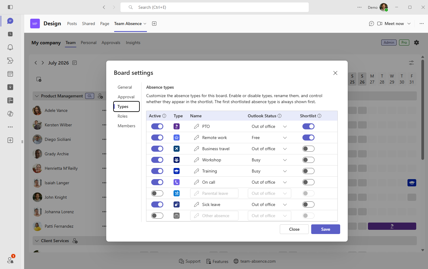This screenshot has width=428, height=269.
Task: Select the General settings section
Action: (x=125, y=87)
